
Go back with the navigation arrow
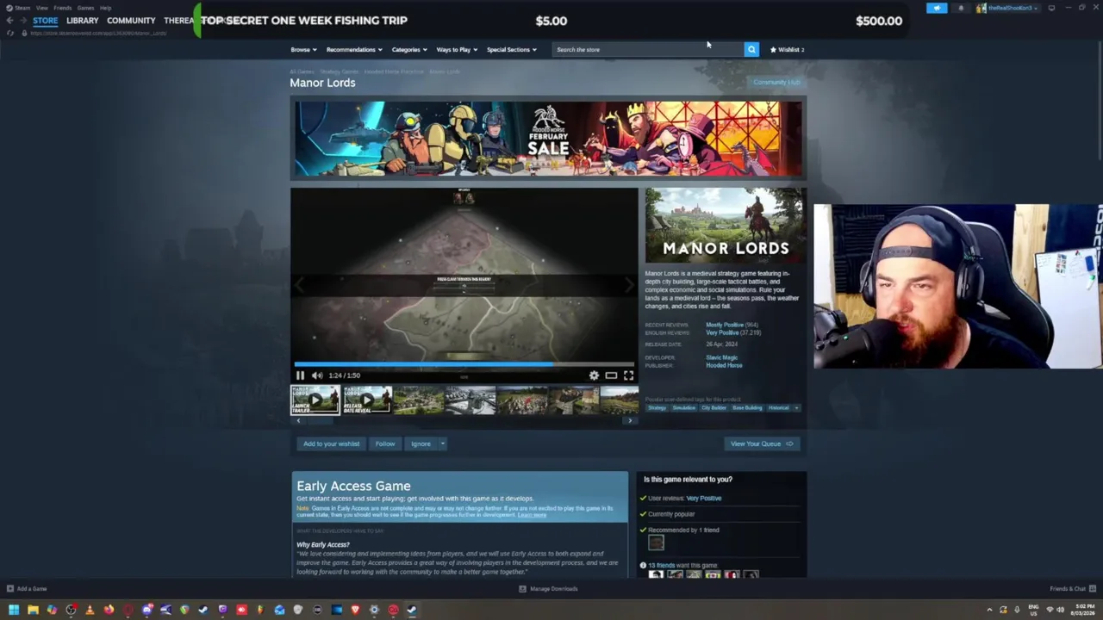9,21
